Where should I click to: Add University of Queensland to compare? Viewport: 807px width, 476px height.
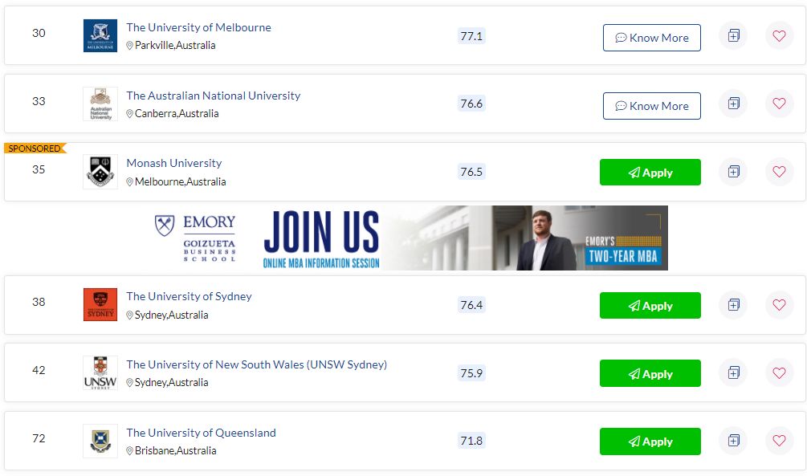pyautogui.click(x=733, y=441)
